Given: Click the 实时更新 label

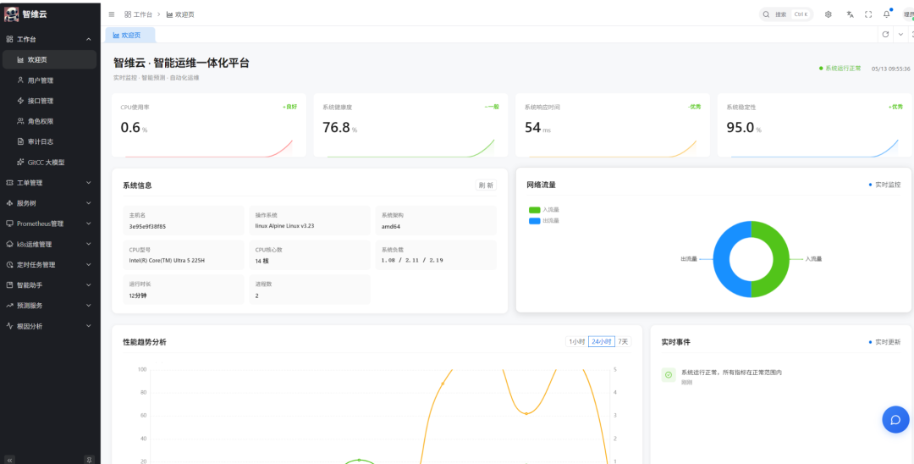Looking at the screenshot, I should click(x=888, y=342).
